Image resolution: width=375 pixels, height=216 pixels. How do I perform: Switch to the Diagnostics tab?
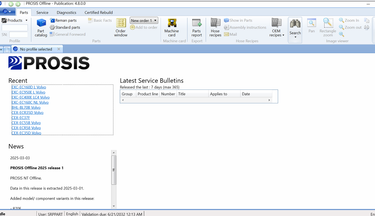pos(67,12)
